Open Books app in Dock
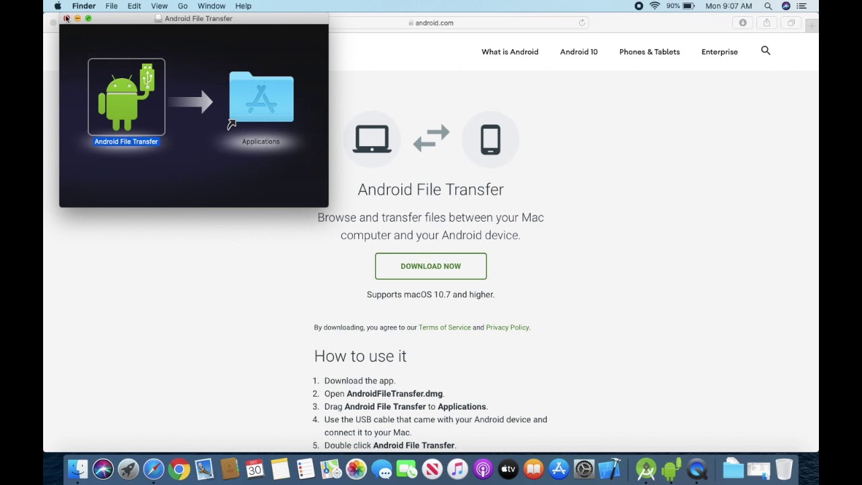This screenshot has width=862, height=485. click(x=533, y=469)
